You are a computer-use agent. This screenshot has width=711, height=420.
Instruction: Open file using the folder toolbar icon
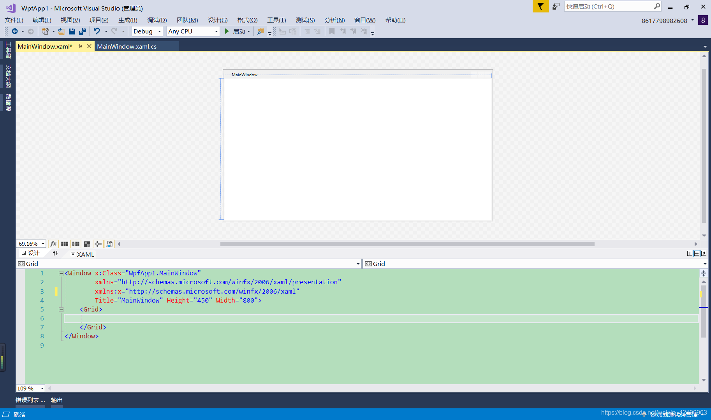[x=62, y=31]
